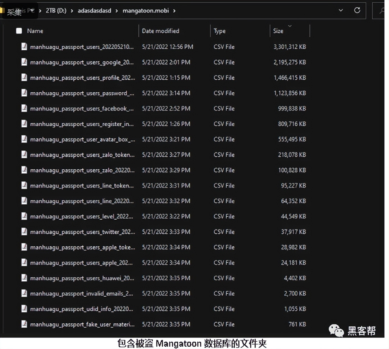Click the size value 761 KB

(x=297, y=325)
